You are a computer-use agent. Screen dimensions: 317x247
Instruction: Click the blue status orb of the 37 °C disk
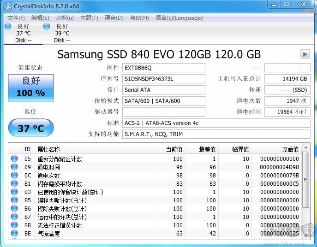coord(8,26)
